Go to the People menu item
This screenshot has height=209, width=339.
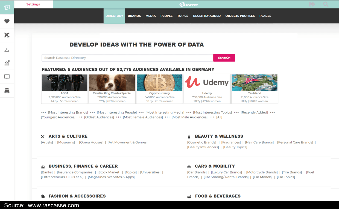[166, 16]
